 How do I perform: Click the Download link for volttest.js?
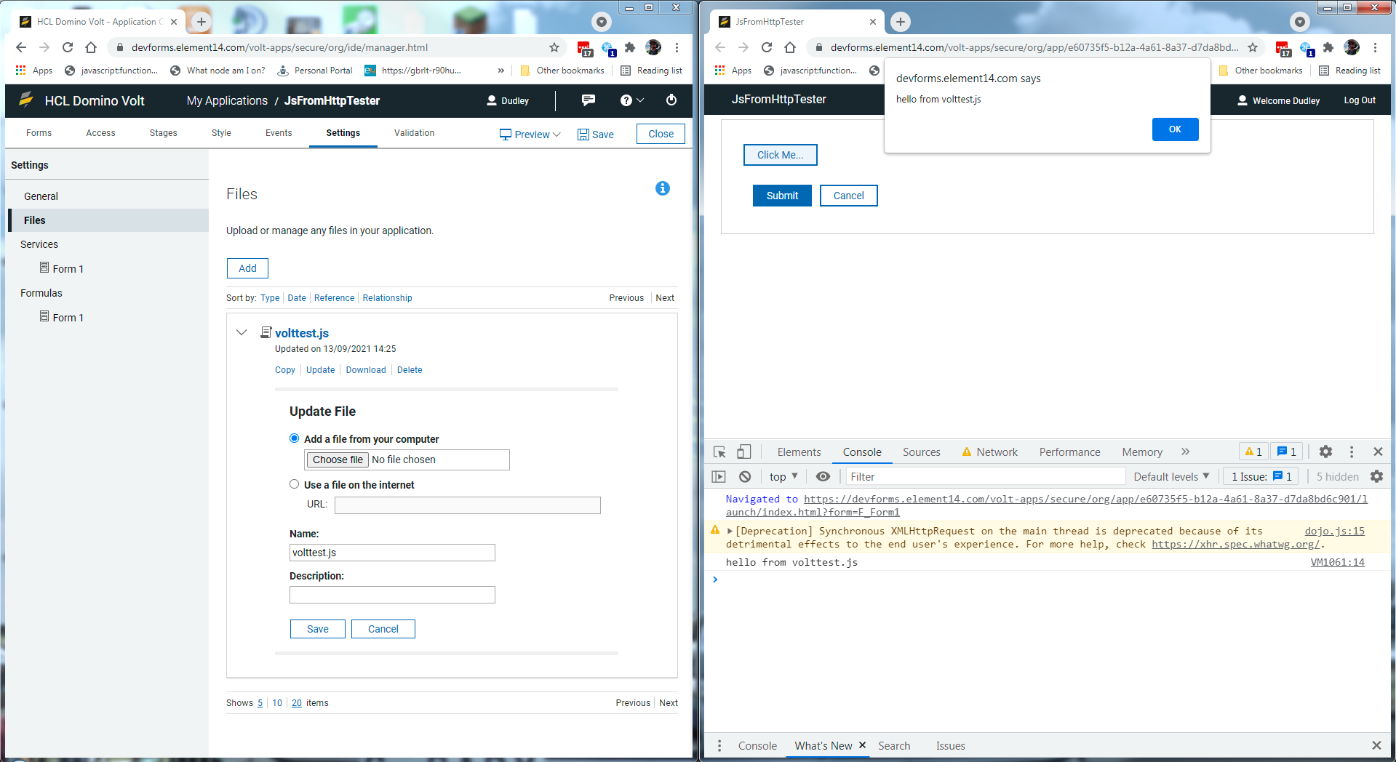[365, 369]
